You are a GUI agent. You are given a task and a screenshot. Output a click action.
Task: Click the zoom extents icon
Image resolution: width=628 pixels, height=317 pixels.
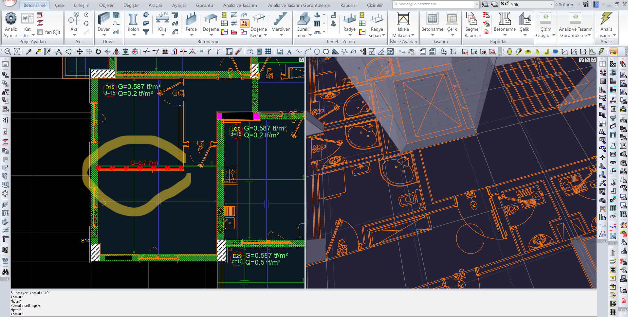coord(17,51)
